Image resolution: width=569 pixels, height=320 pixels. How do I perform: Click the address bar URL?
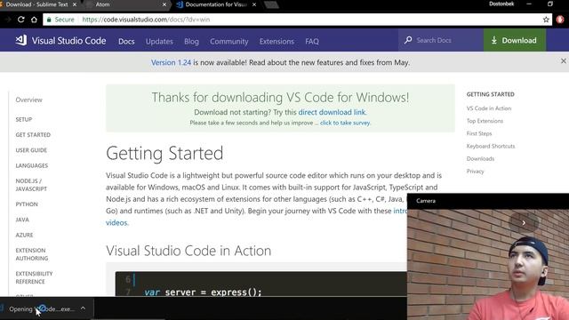pyautogui.click(x=146, y=20)
